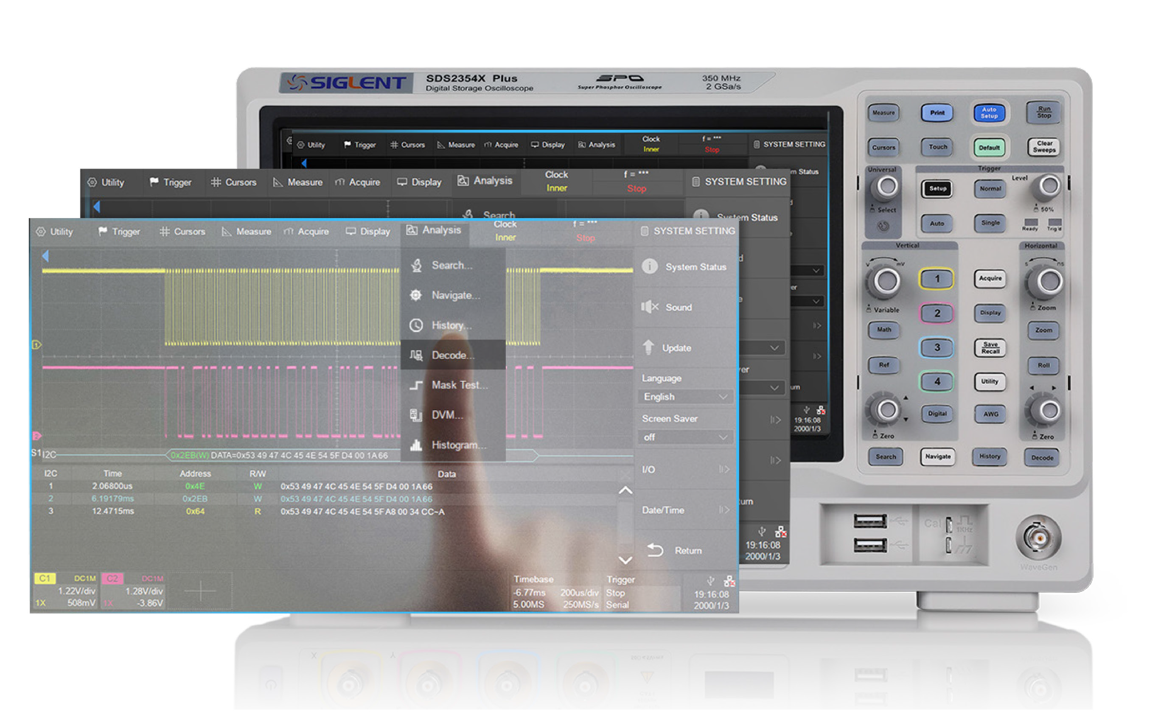The width and height of the screenshot is (1175, 717).
Task: Toggle channel 1 button on front panel
Action: pos(937,279)
